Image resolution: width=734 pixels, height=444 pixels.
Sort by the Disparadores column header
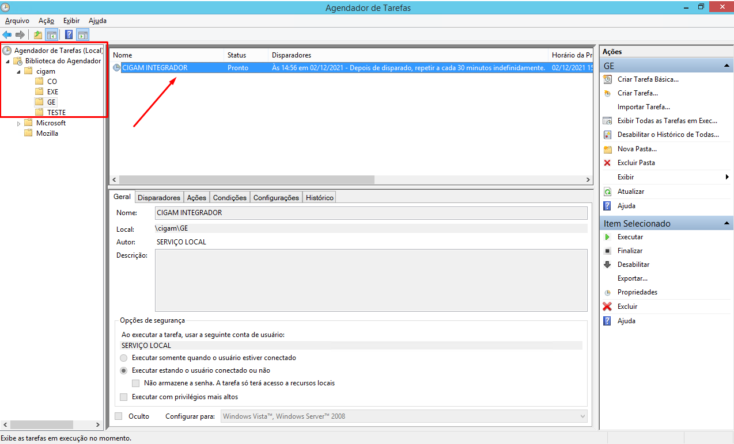pyautogui.click(x=409, y=55)
